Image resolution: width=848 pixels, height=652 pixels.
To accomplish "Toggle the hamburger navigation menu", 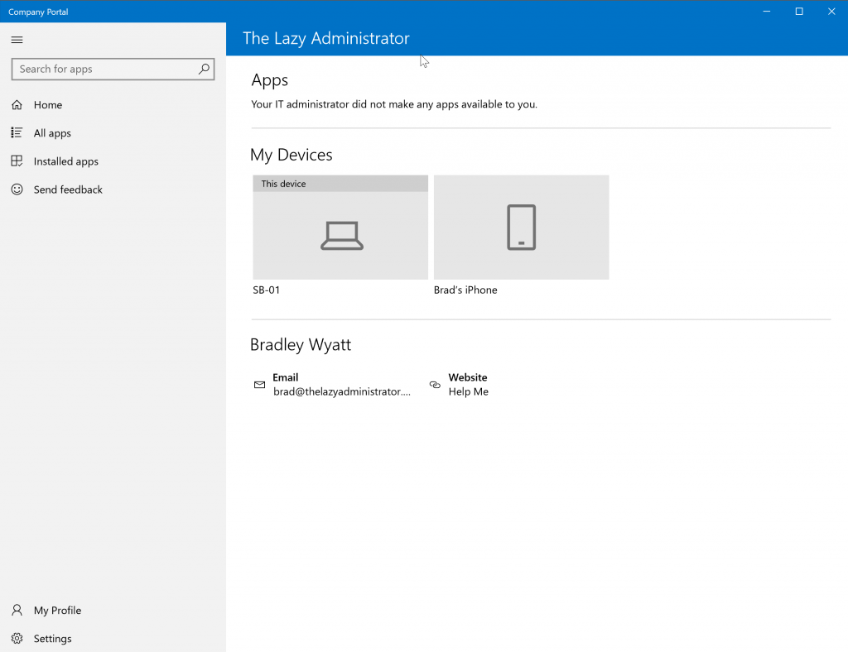I will 17,40.
